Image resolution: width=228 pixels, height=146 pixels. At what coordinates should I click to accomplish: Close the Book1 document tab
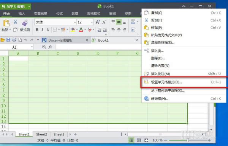pos(136,40)
